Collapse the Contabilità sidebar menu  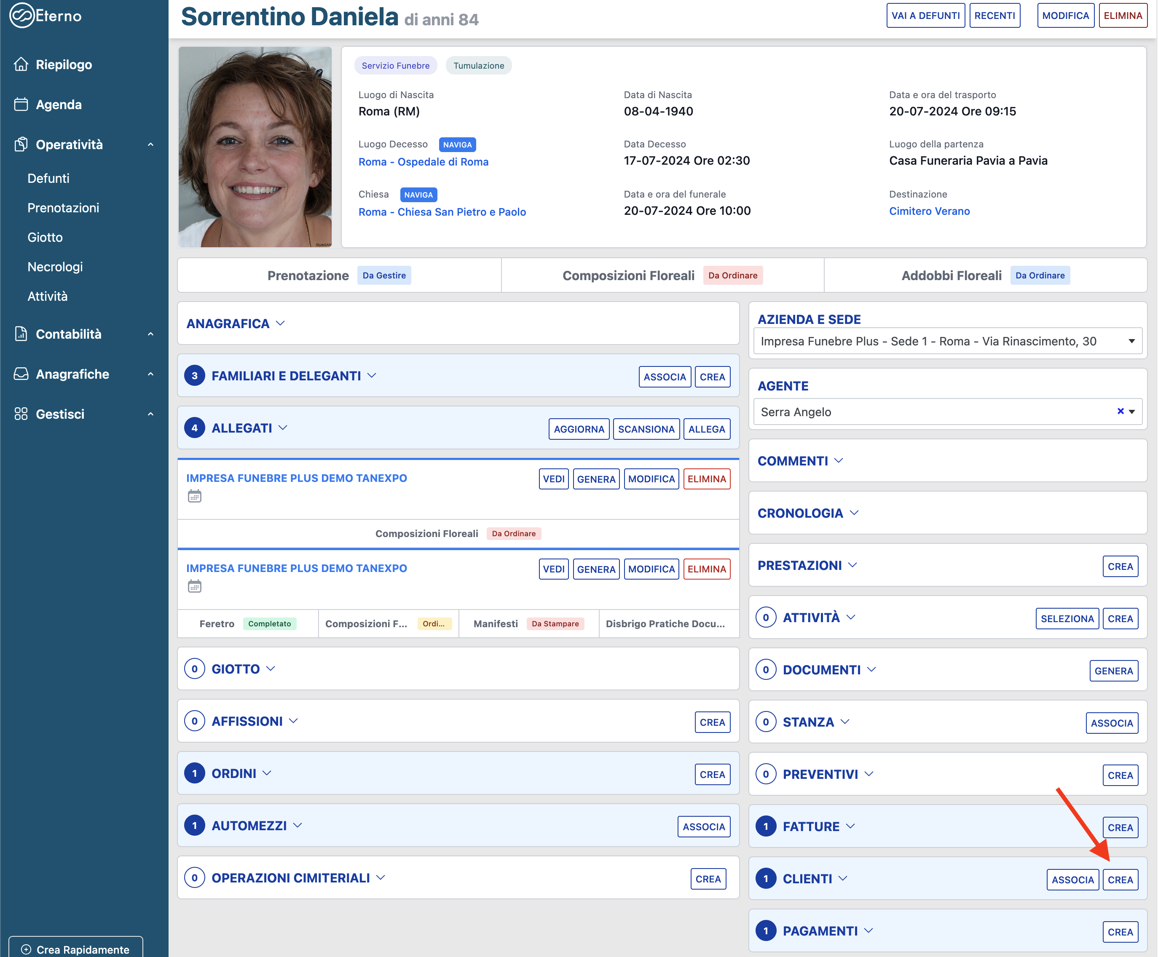click(x=150, y=334)
